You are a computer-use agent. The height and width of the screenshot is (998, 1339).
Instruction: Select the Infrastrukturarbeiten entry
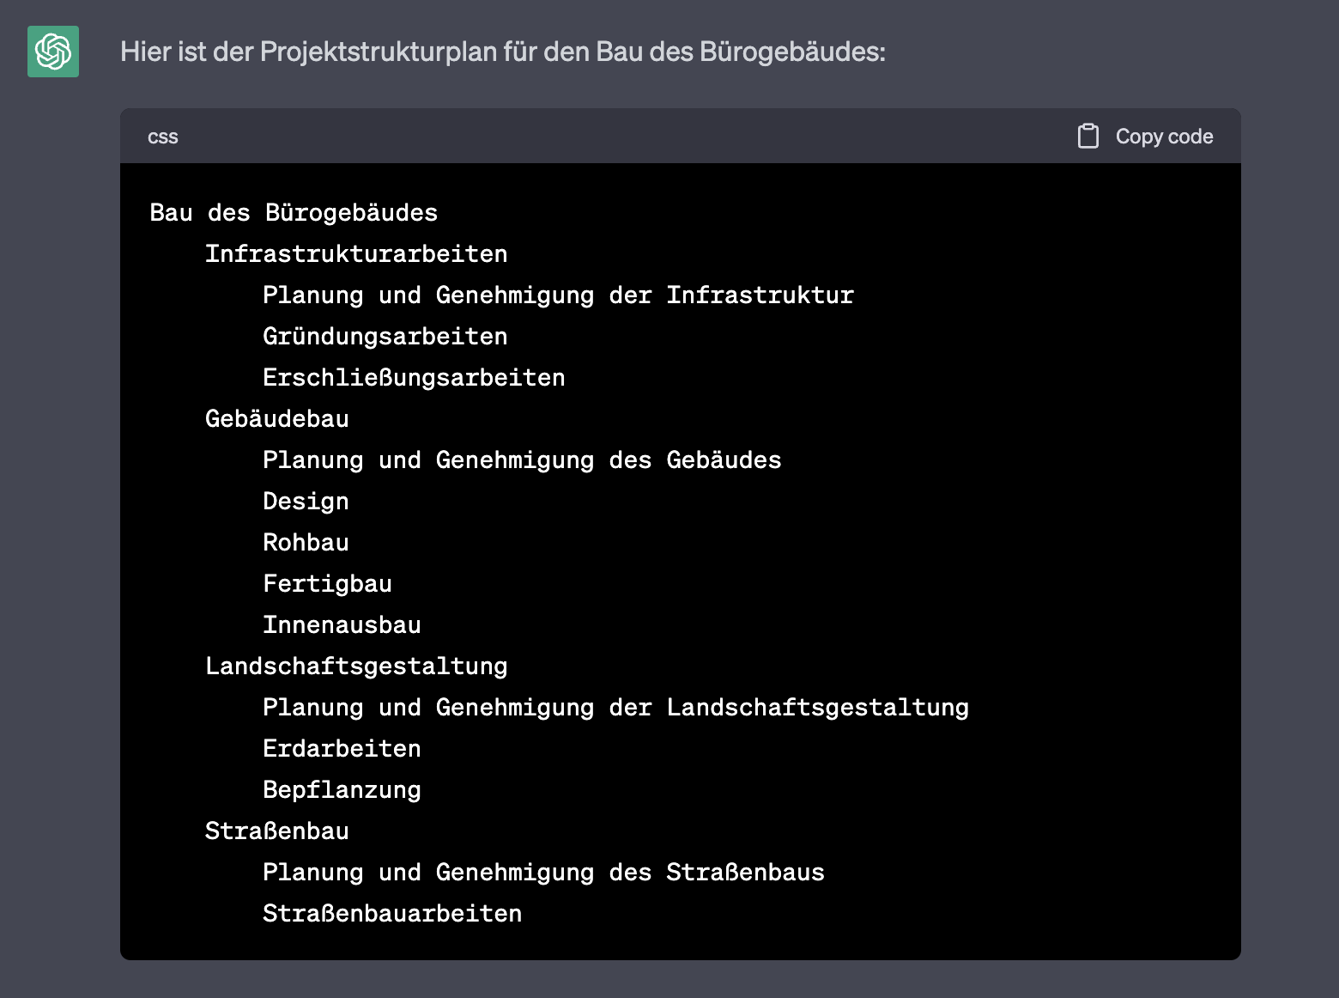(x=356, y=253)
